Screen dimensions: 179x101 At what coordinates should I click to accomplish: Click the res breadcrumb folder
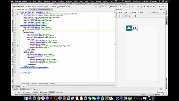tap(46, 7)
